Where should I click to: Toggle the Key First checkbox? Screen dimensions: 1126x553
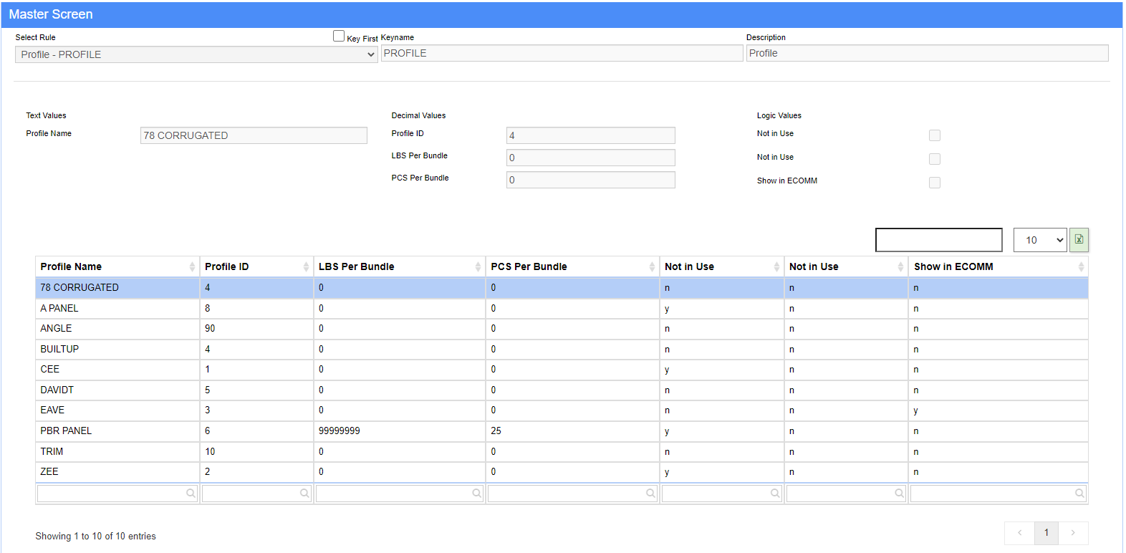pyautogui.click(x=339, y=36)
